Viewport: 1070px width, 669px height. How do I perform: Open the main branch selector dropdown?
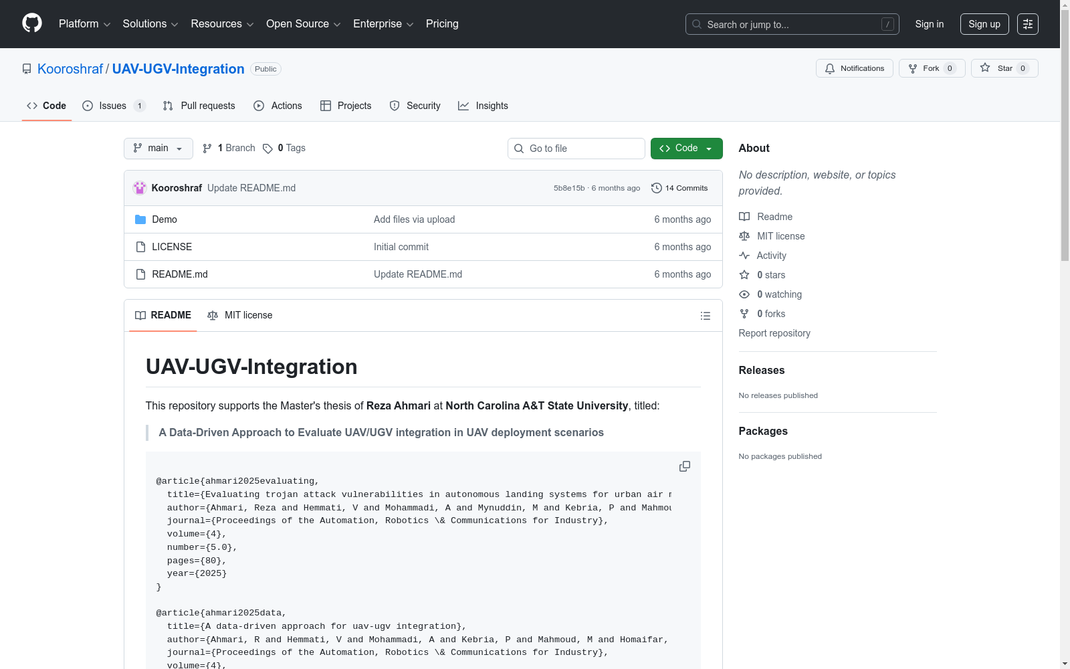coord(158,149)
